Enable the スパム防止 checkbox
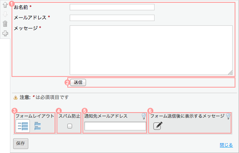This screenshot has width=239, height=153. 70,126
